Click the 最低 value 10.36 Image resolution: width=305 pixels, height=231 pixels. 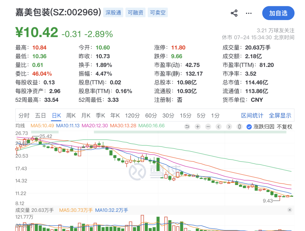tap(39, 56)
